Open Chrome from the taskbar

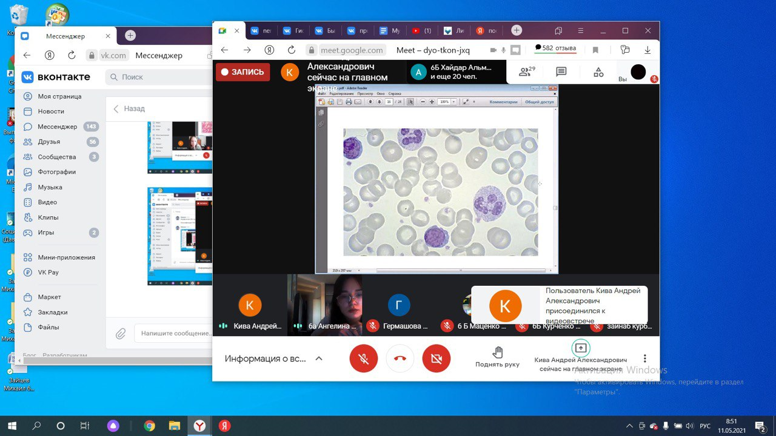click(x=149, y=426)
